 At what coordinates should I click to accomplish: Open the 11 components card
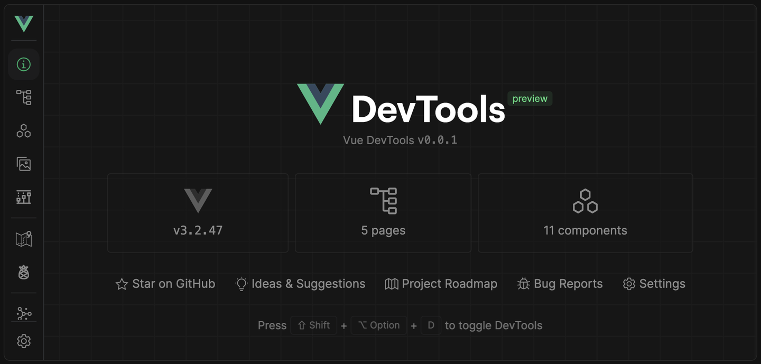click(585, 212)
